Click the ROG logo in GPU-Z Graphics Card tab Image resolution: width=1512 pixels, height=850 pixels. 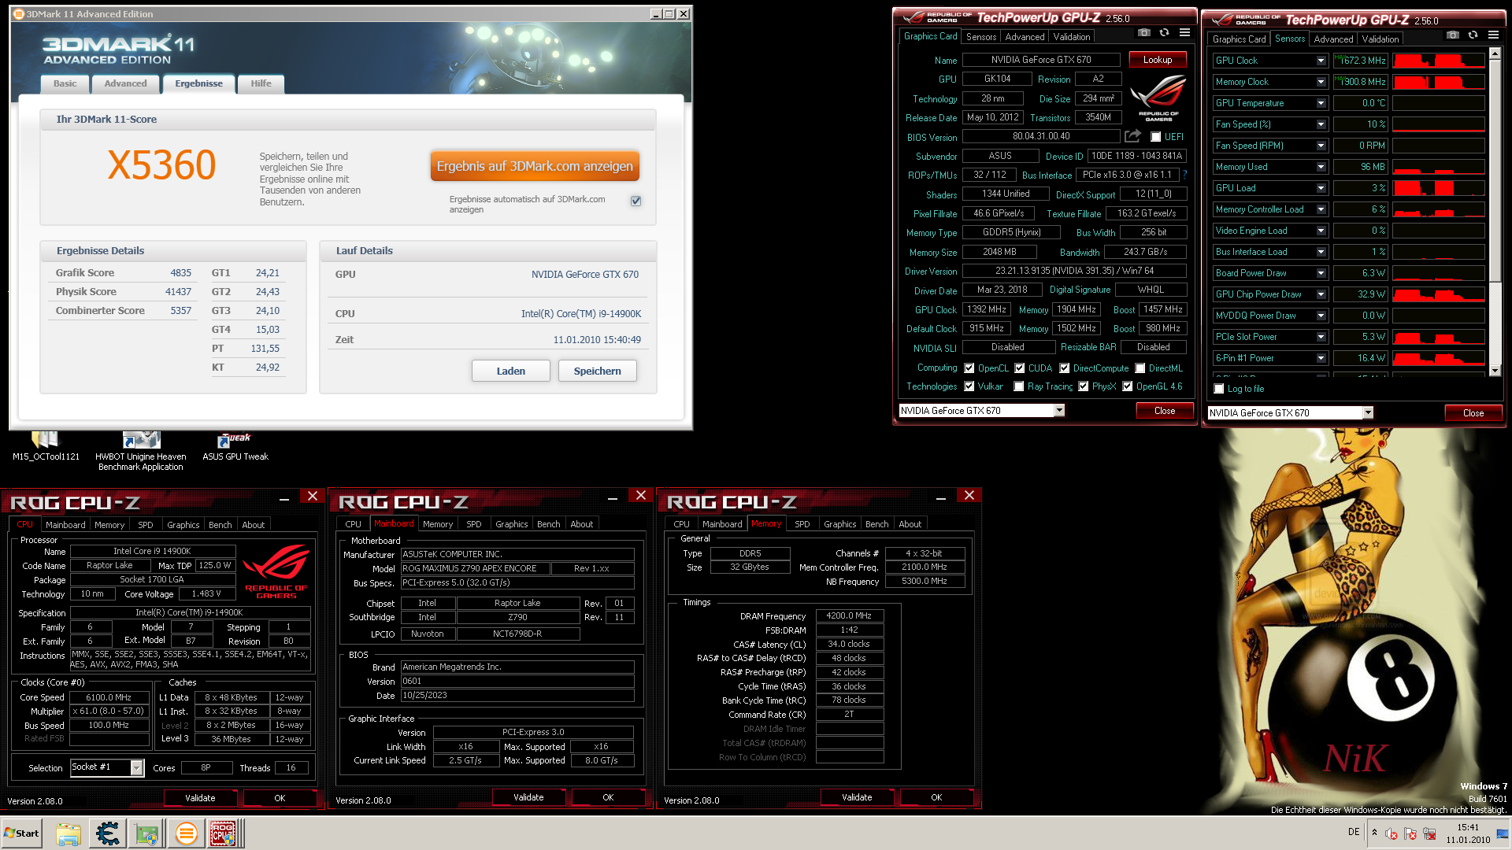[1158, 98]
